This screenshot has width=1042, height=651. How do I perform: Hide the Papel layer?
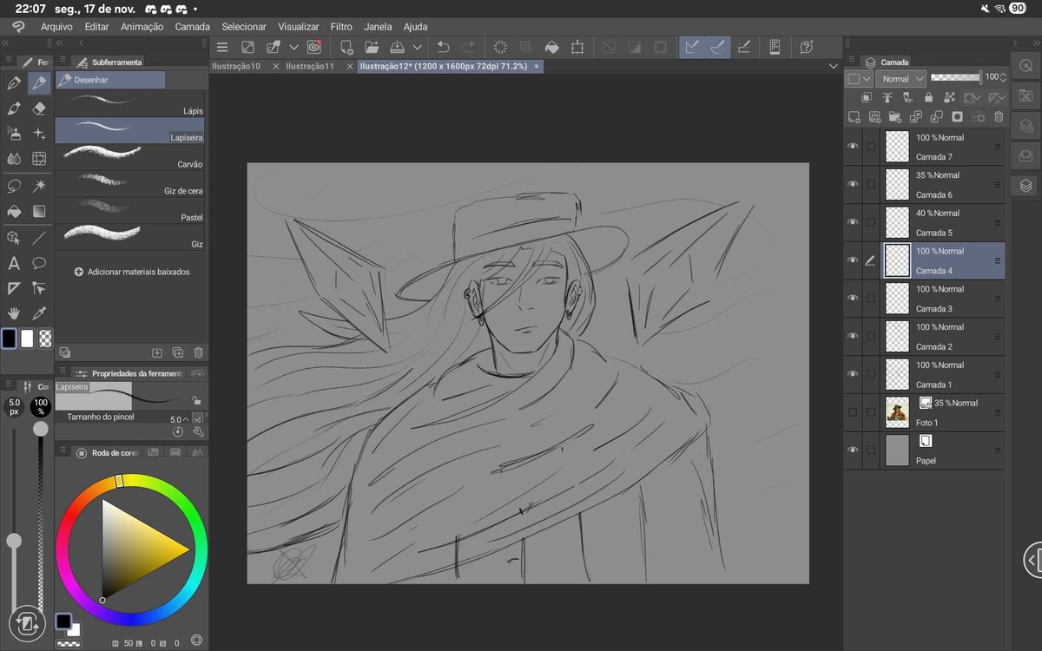tap(853, 450)
